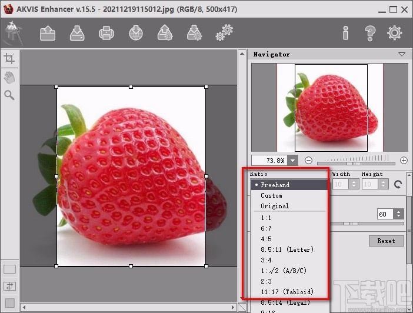Open the help question mark icon
Screen dimensions: 413x313
(x=370, y=33)
